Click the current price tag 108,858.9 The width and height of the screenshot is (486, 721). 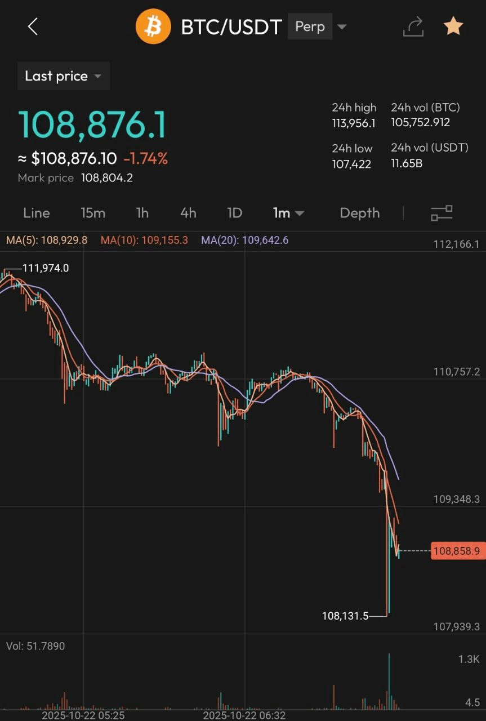pyautogui.click(x=458, y=551)
